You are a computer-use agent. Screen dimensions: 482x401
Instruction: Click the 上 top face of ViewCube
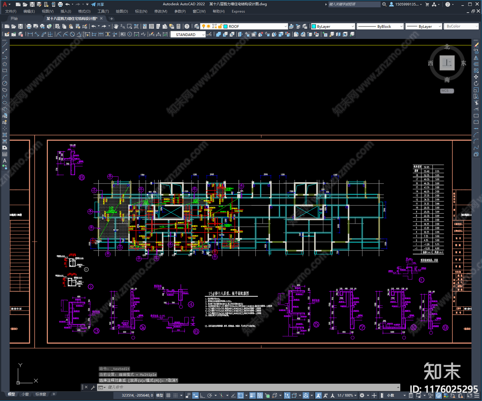(447, 63)
